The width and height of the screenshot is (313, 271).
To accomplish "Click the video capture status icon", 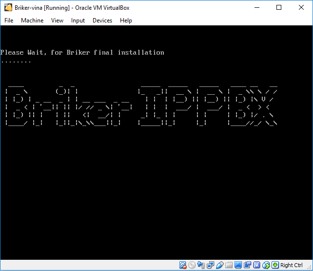I will pyautogui.click(x=247, y=265).
